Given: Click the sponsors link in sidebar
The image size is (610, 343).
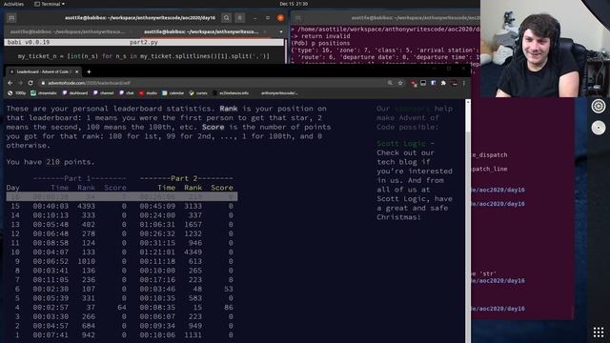Looking at the screenshot, I should click(412, 109).
